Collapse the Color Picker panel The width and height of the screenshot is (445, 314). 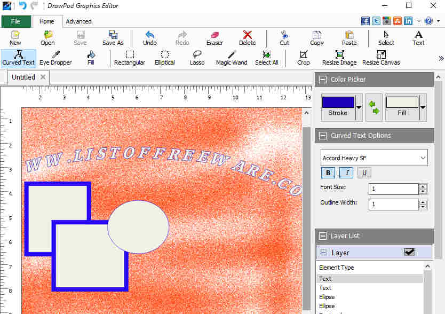tap(323, 80)
